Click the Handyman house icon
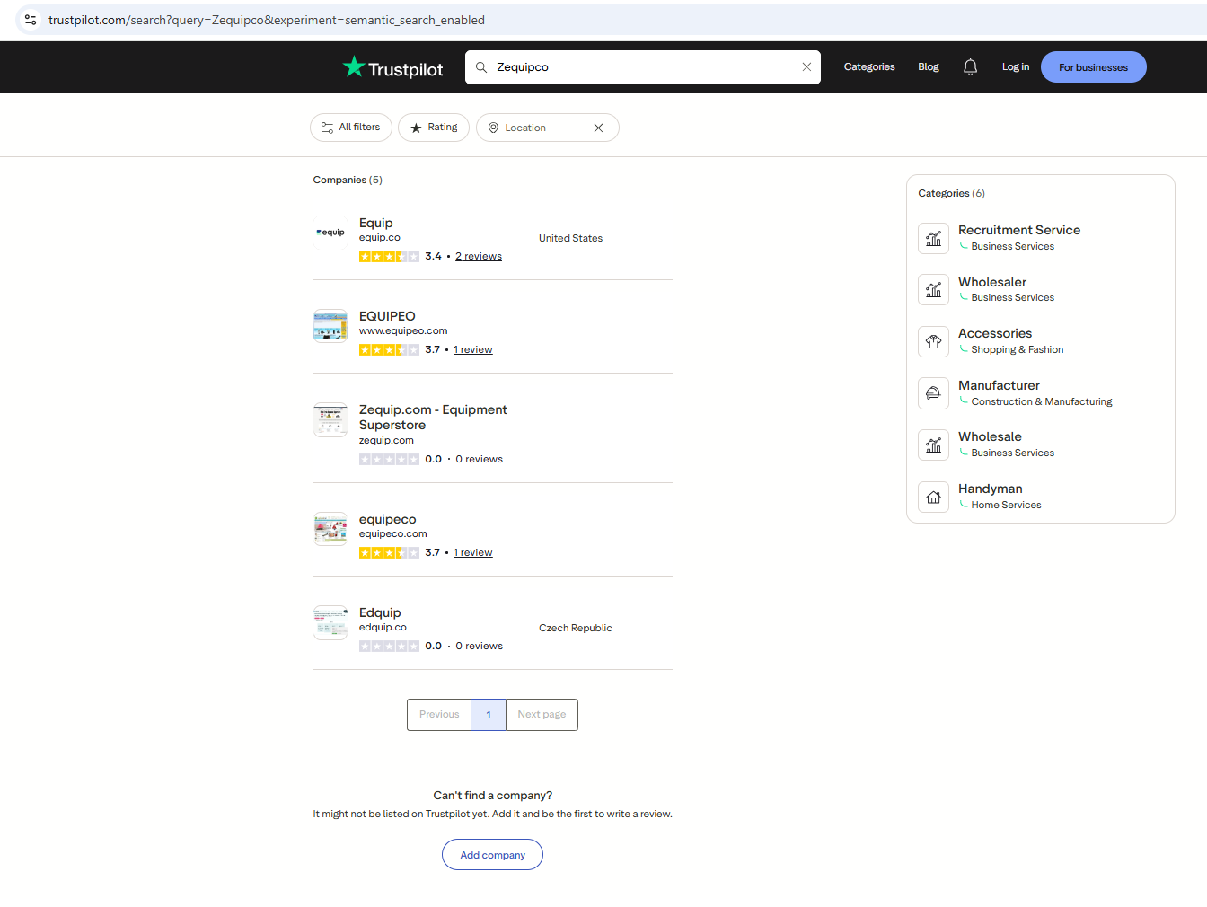Screen dimensions: 1207x907 pyautogui.click(x=934, y=497)
